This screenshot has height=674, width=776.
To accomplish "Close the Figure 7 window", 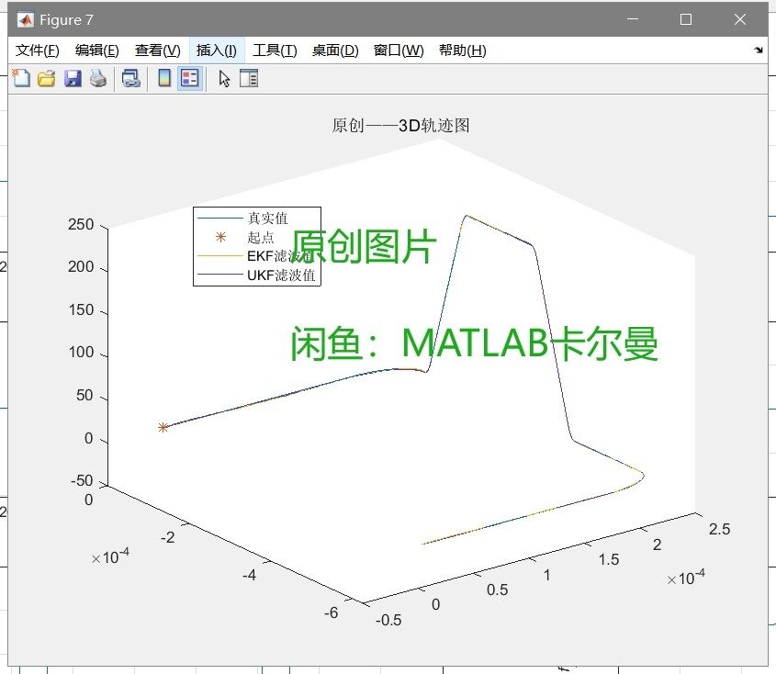I will click(x=740, y=19).
